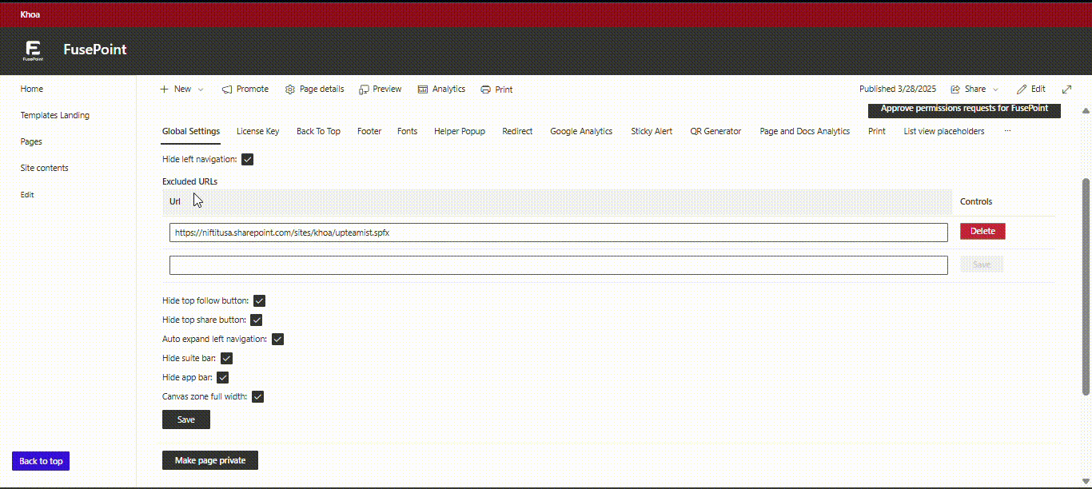Open the QR Generator tab
The image size is (1092, 489).
715,131
